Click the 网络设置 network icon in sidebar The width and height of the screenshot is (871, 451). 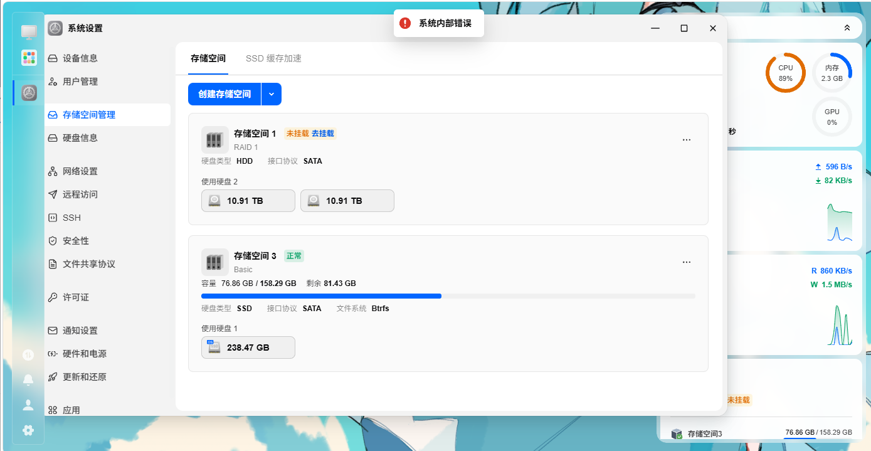[53, 171]
